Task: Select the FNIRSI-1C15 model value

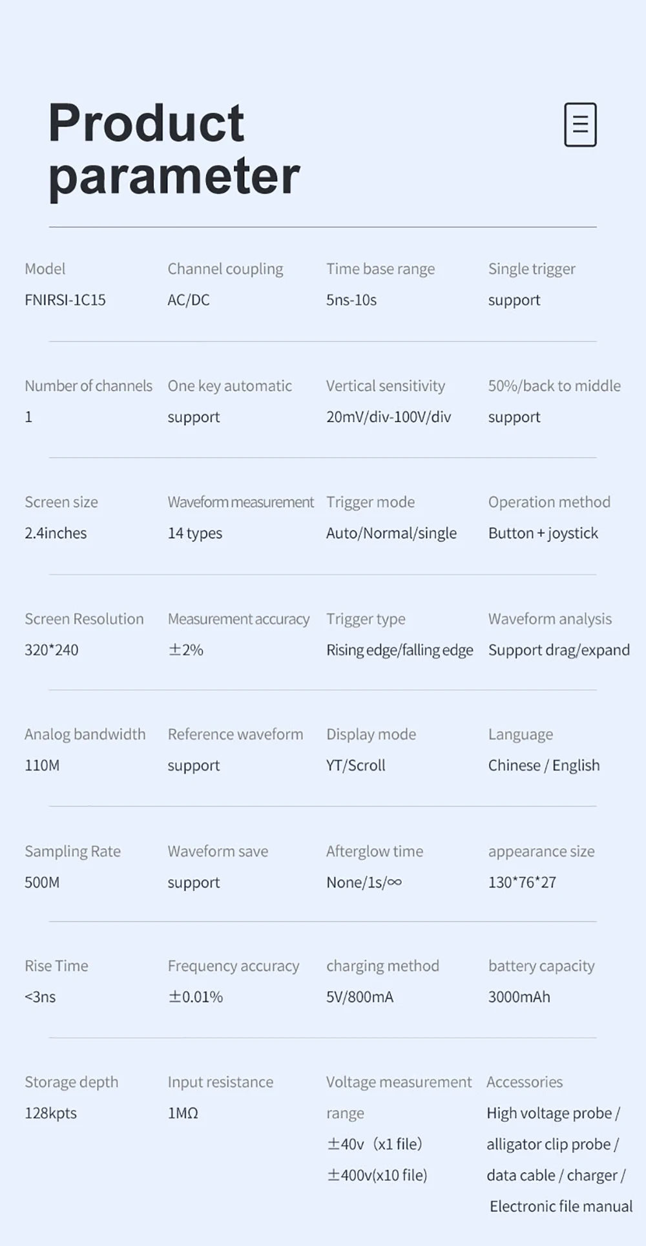Action: pyautogui.click(x=65, y=300)
